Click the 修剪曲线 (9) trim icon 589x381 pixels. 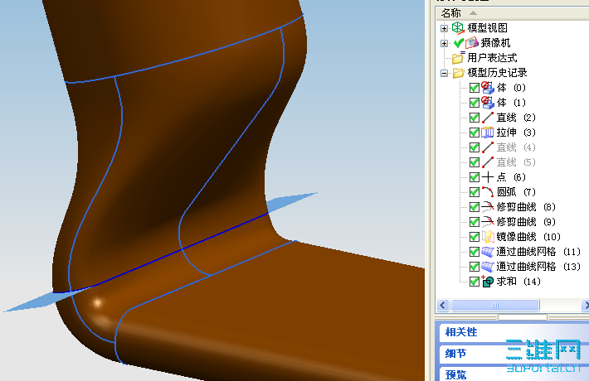click(x=488, y=222)
